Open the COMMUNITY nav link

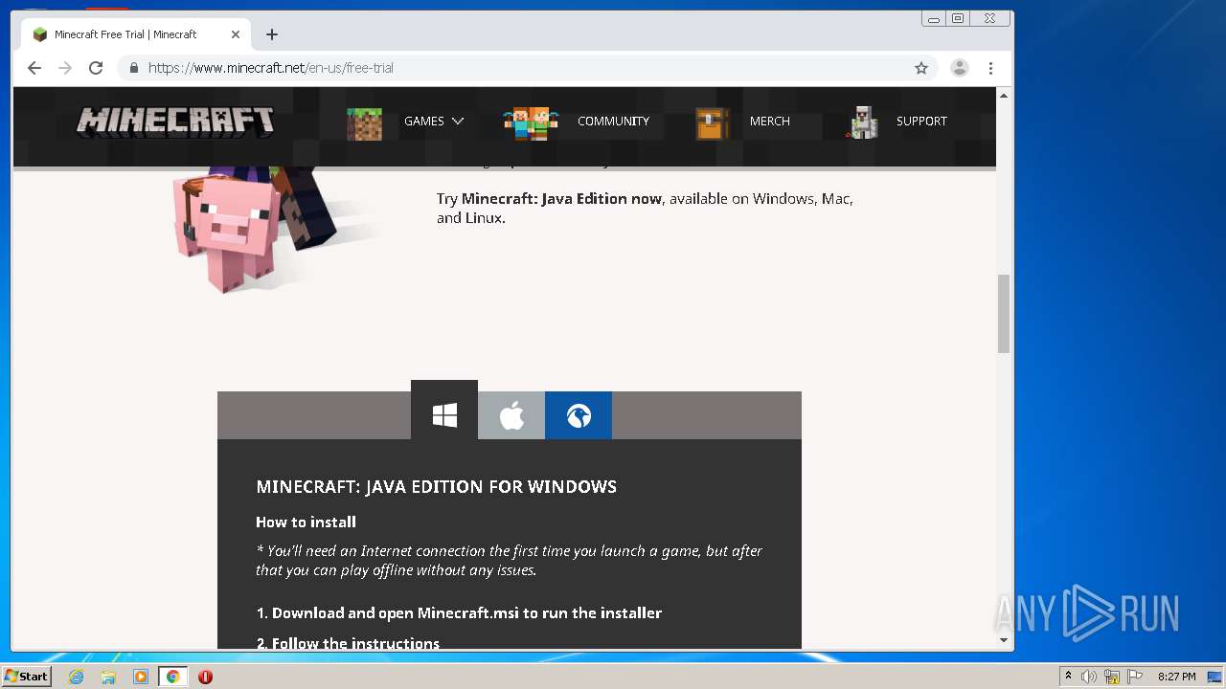[x=613, y=122]
